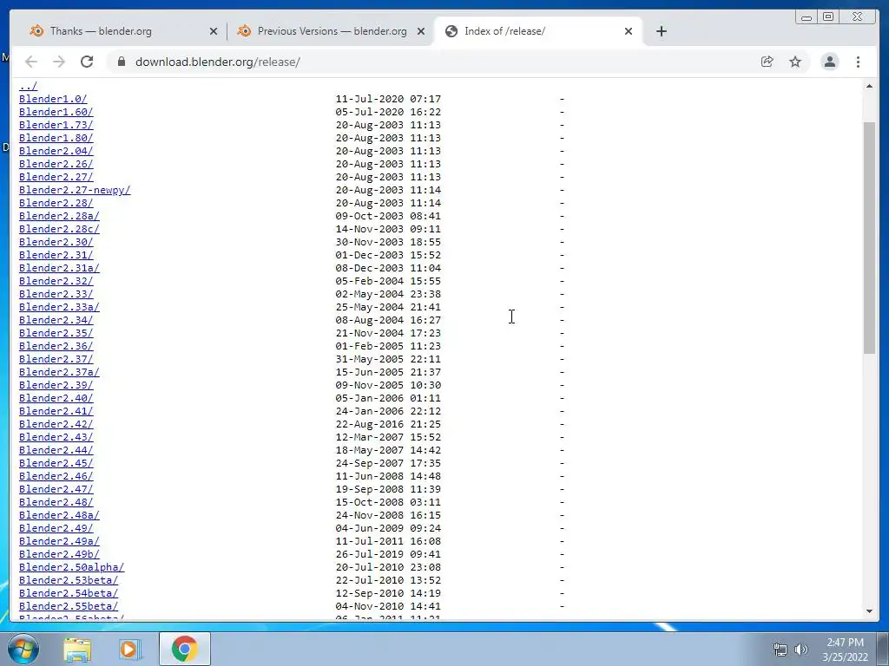Close the Index of /release/ tab
The height and width of the screenshot is (666, 889).
click(629, 31)
